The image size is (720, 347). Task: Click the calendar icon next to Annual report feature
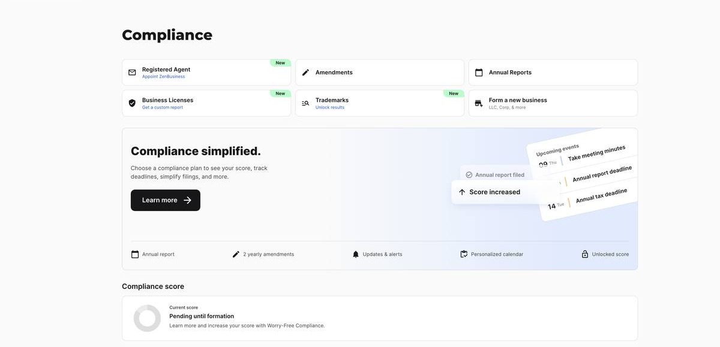pos(135,254)
